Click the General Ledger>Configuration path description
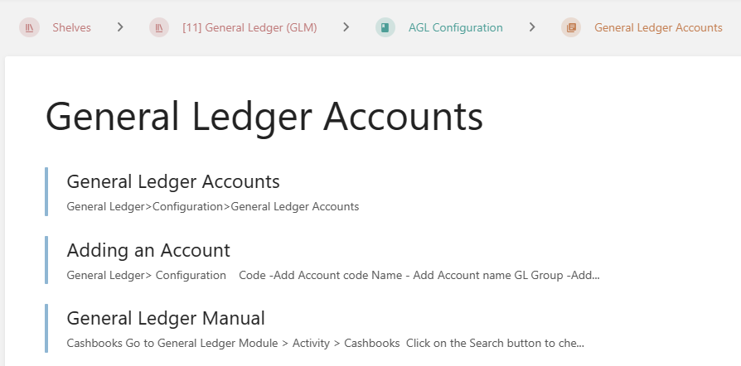Screen dimensions: 741x366 [x=212, y=207]
